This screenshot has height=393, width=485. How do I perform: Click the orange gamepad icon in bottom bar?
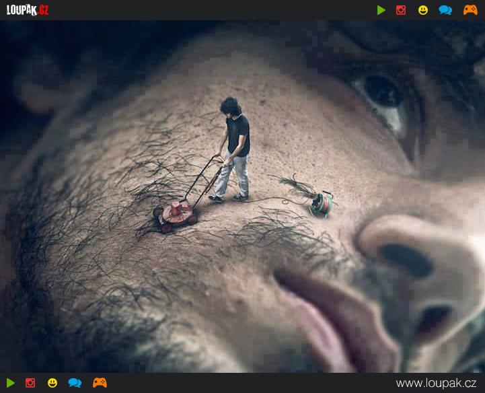[100, 383]
